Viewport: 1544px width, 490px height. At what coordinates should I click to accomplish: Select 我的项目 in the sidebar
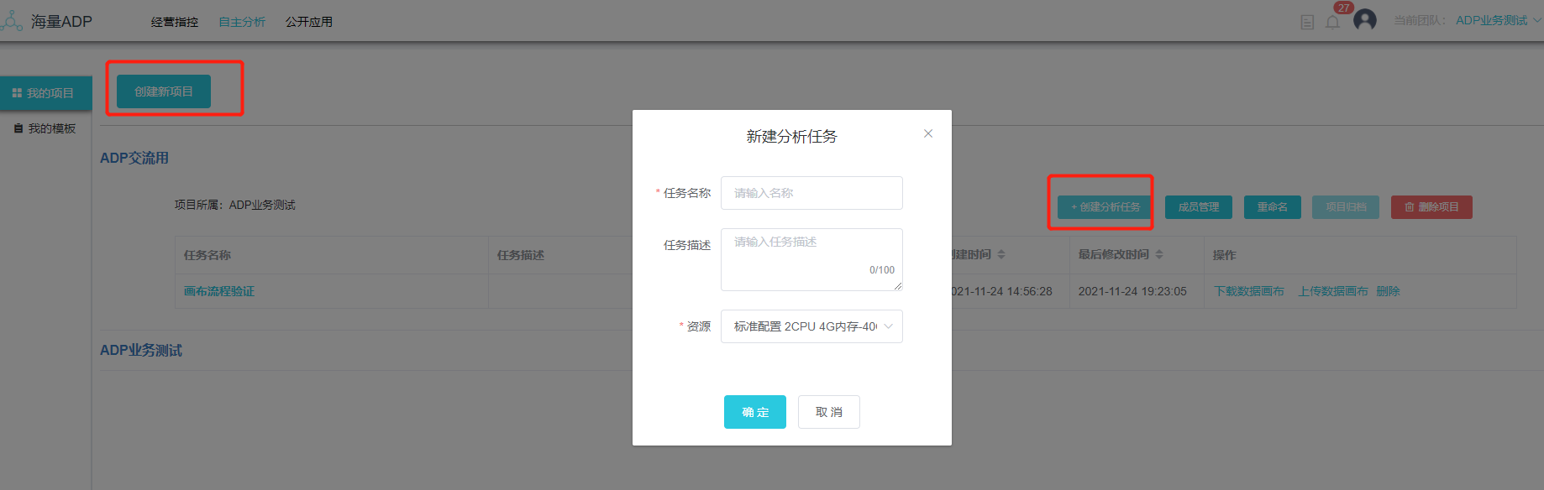click(45, 93)
